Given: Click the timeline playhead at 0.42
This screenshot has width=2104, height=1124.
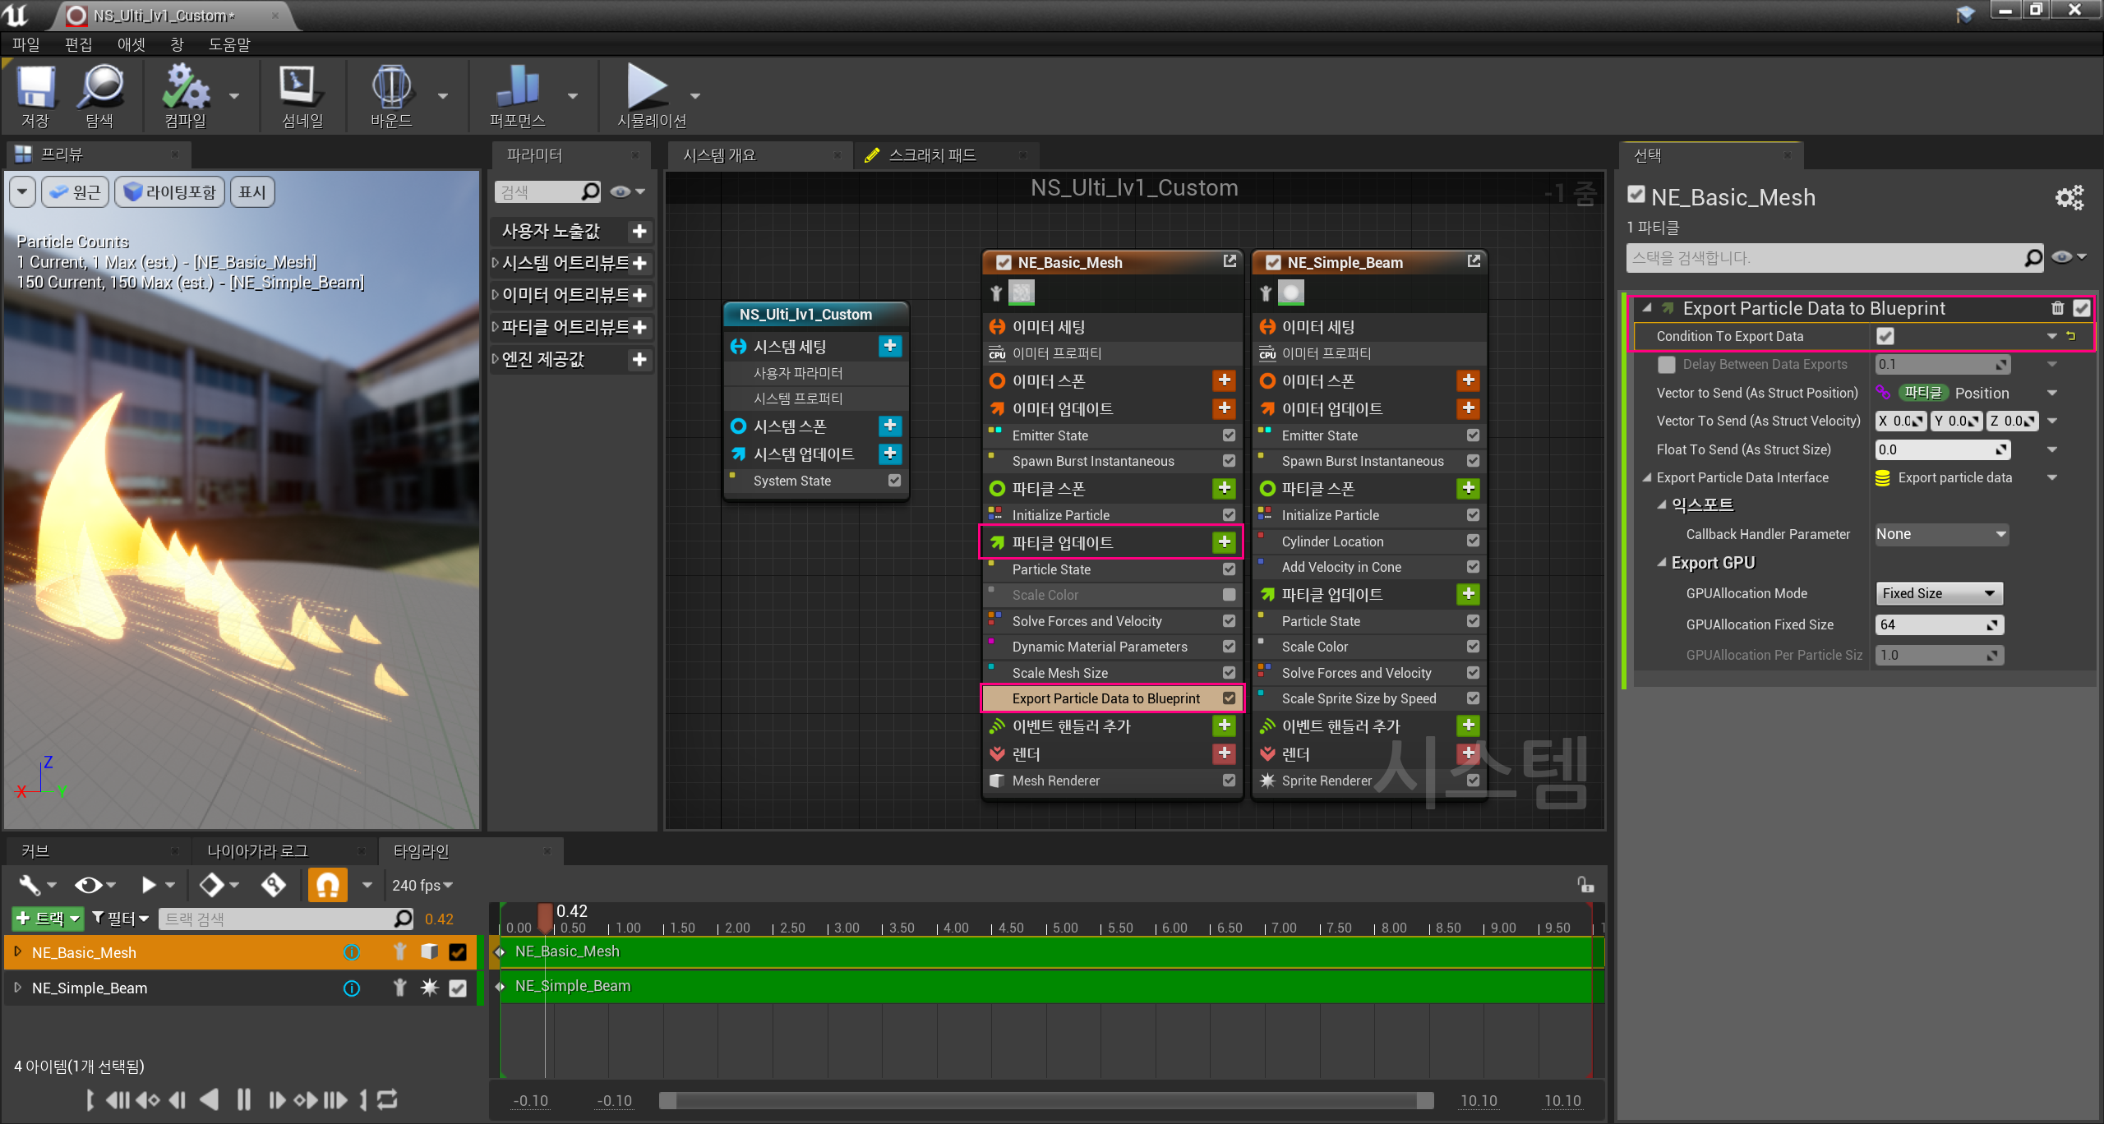Looking at the screenshot, I should tap(545, 914).
